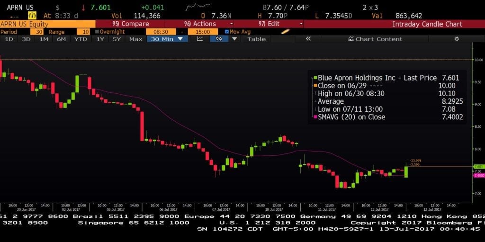The image size is (485, 242).
Task: Open the settings gear icon
Action: coord(457,39)
